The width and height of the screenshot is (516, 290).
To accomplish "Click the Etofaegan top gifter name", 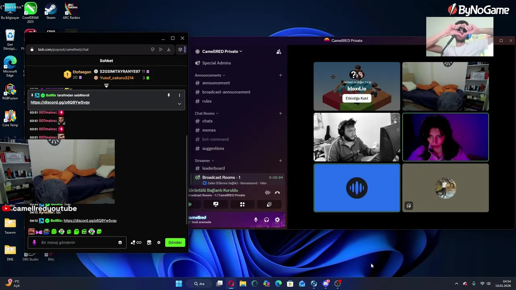I will point(82,72).
